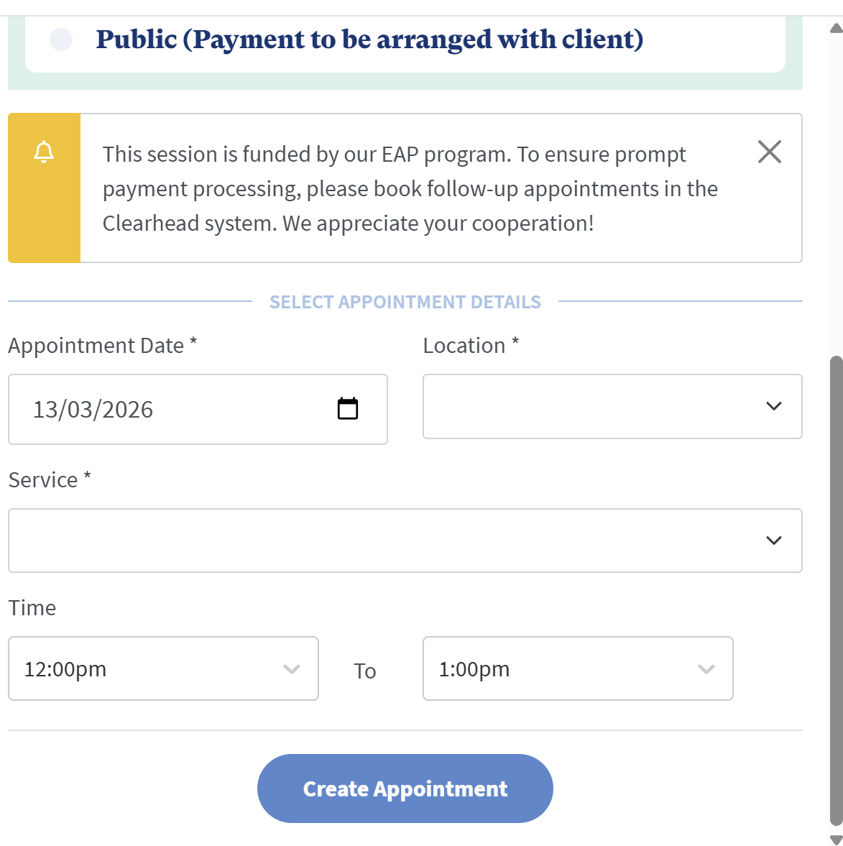Click the chevron arrow in Location field
The image size is (843, 846).
773,406
